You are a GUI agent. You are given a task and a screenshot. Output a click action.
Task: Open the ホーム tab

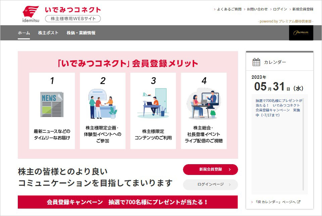[x=24, y=33]
